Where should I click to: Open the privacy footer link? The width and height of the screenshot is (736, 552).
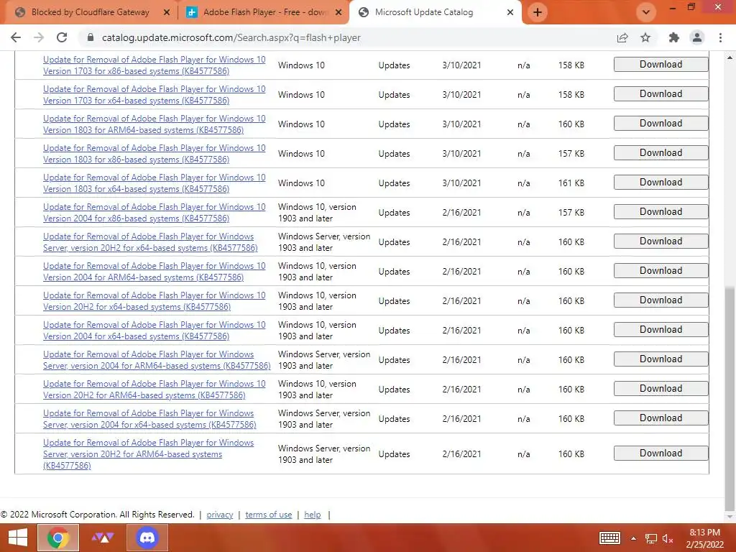220,515
